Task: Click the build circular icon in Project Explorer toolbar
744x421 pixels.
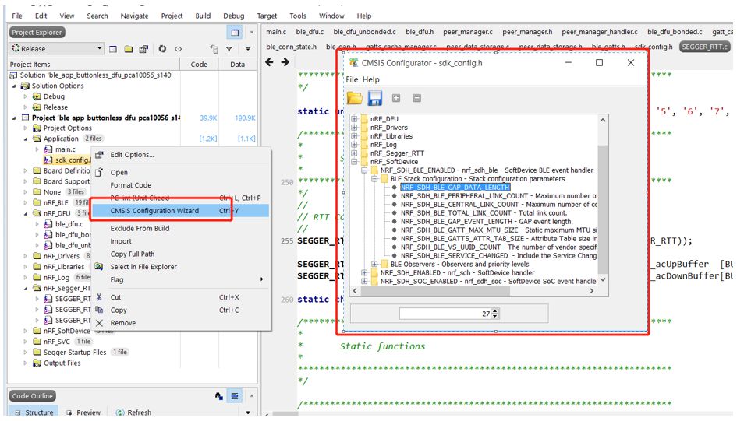Action: [162, 49]
